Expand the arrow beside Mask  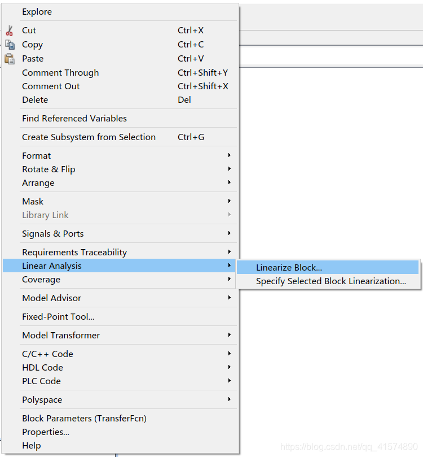(230, 201)
